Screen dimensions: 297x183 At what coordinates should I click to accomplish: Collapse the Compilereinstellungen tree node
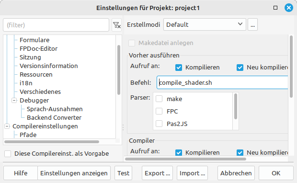pyautogui.click(x=7, y=126)
